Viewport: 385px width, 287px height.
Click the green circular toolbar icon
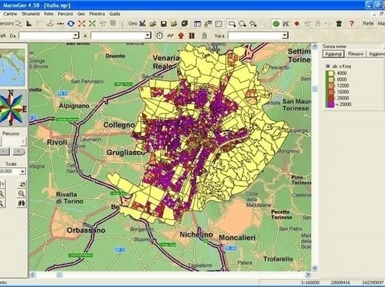276,24
